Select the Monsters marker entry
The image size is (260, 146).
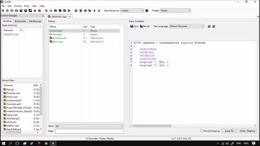tap(84, 34)
